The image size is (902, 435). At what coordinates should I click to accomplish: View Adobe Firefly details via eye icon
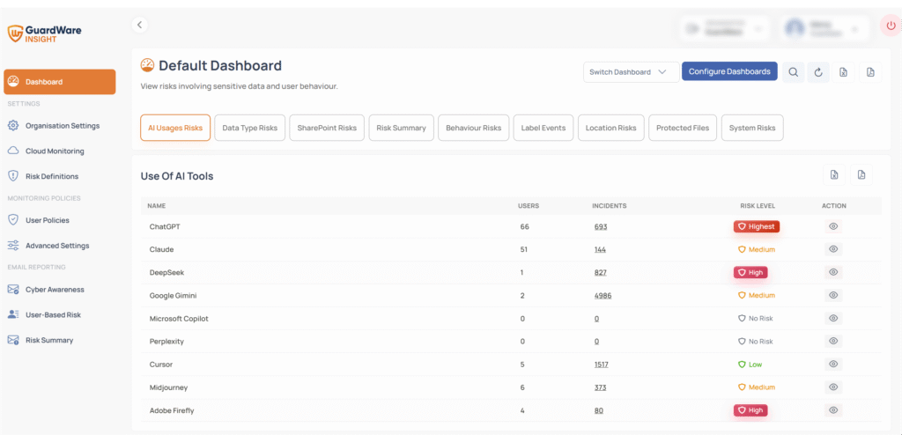click(x=833, y=410)
